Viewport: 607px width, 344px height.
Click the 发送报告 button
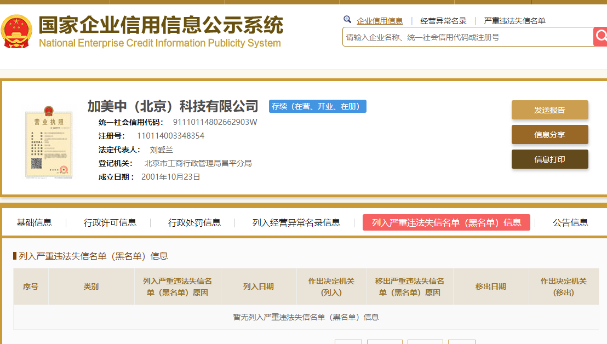(x=549, y=110)
